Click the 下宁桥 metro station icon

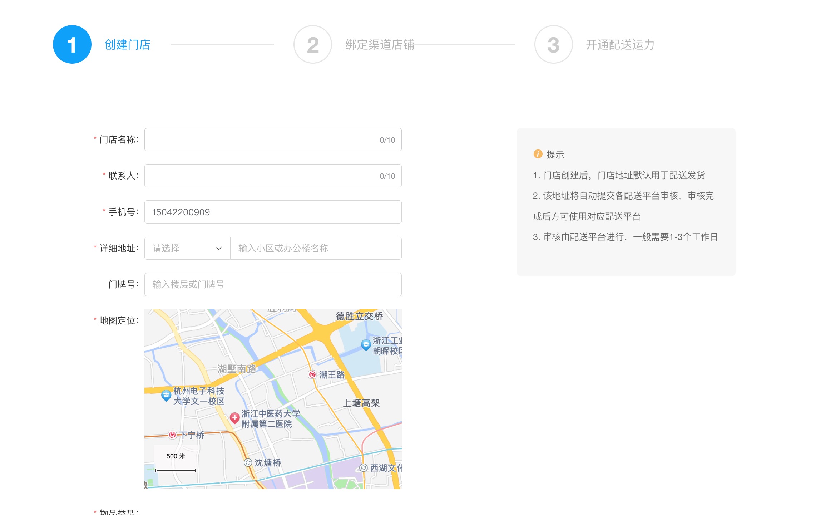pos(172,435)
